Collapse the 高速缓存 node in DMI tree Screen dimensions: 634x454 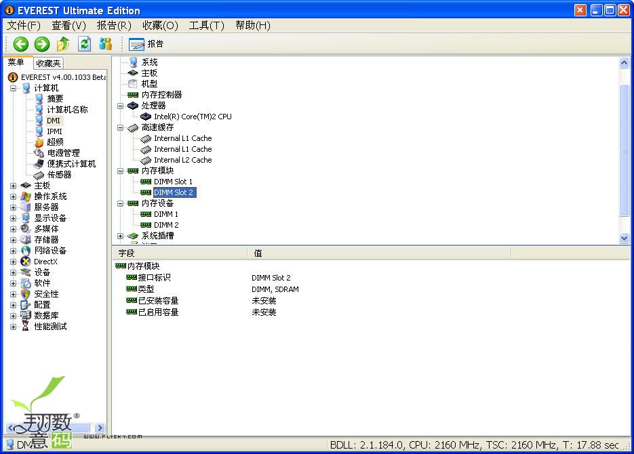coord(121,127)
